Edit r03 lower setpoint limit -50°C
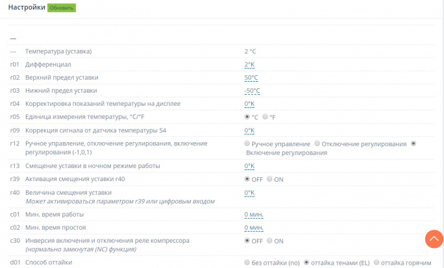The width and height of the screenshot is (444, 268). point(252,90)
